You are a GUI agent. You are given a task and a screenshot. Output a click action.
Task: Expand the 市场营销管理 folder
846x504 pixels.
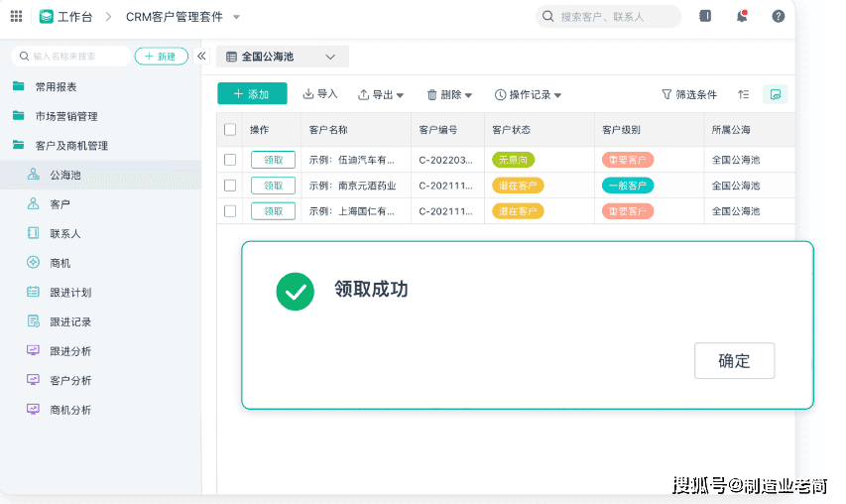(x=65, y=116)
